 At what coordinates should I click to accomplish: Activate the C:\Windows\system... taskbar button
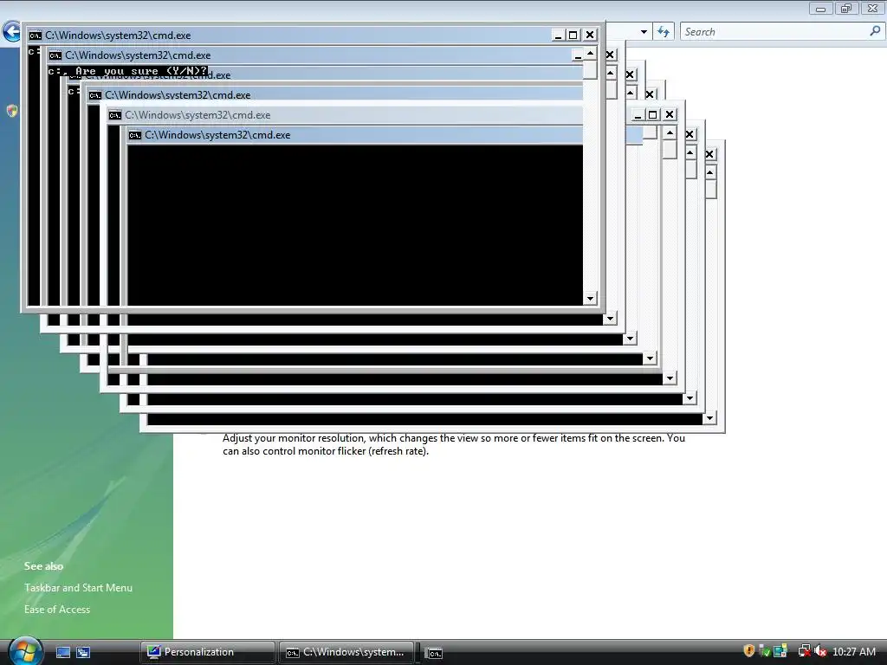tap(347, 652)
